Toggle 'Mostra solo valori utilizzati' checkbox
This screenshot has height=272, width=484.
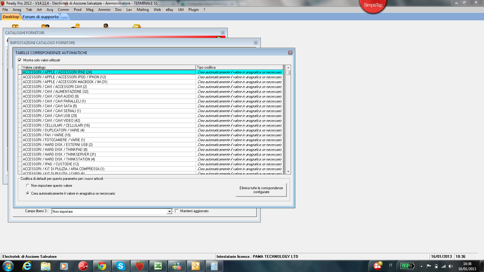point(20,60)
